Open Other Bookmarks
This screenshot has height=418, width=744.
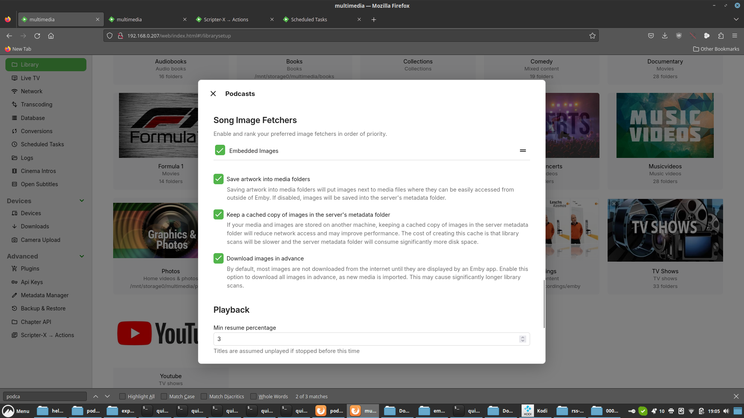tap(716, 49)
